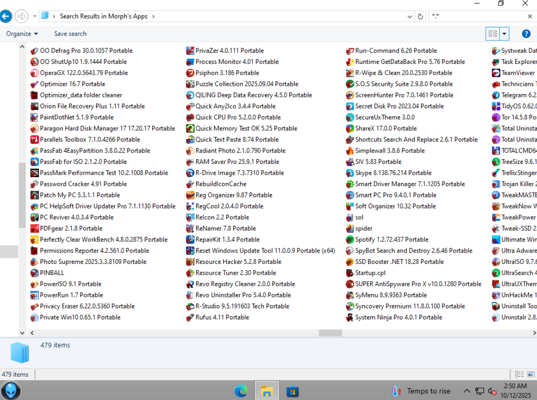The image size is (537, 400).
Task: Click the PDFgear 2.1.8 Portable icon
Action: pos(34,228)
